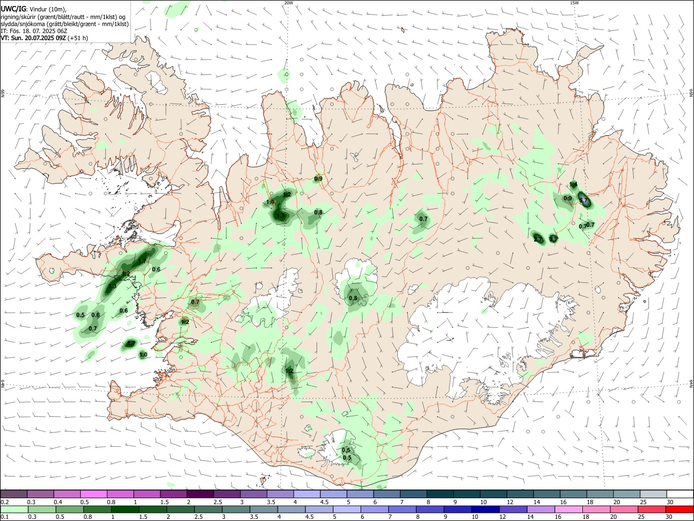Click the 15W longitude label at top
The width and height of the screenshot is (694, 521).
tap(574, 3)
